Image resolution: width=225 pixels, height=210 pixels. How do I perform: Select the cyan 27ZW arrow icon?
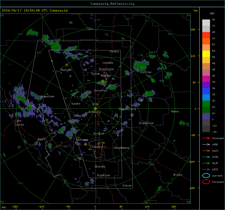pyautogui.click(x=206, y=157)
